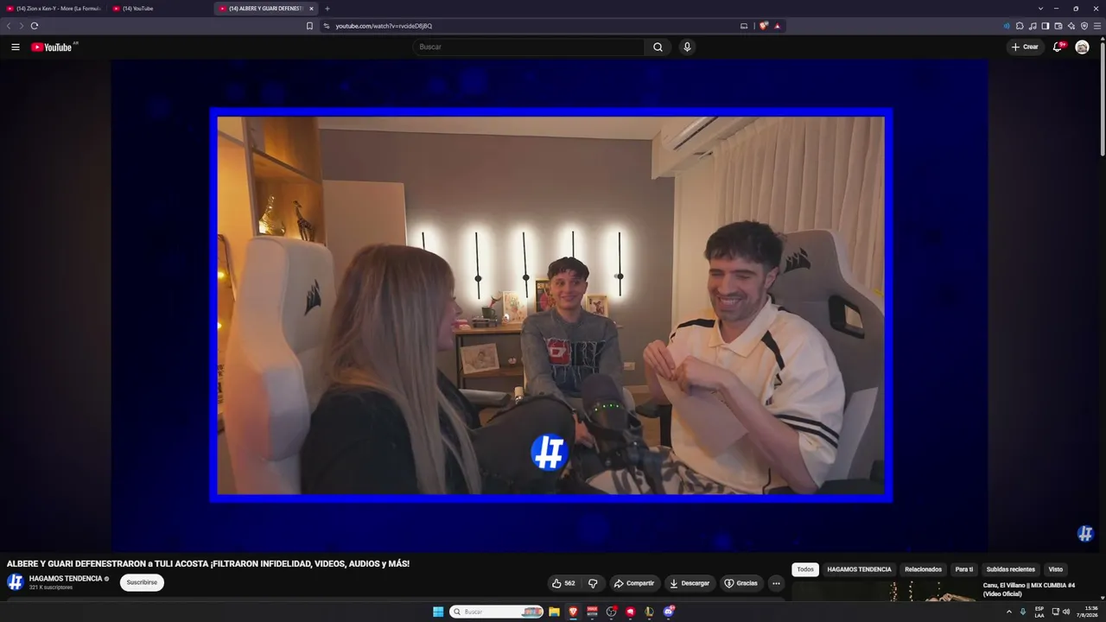Open YouTube notifications bell
The width and height of the screenshot is (1106, 622).
click(x=1057, y=47)
